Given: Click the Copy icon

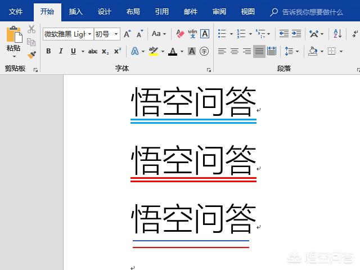Looking at the screenshot, I should 31,42.
